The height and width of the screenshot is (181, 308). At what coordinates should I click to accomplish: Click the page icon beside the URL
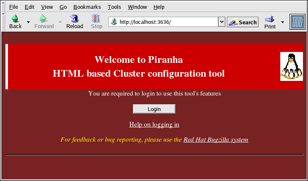point(113,22)
